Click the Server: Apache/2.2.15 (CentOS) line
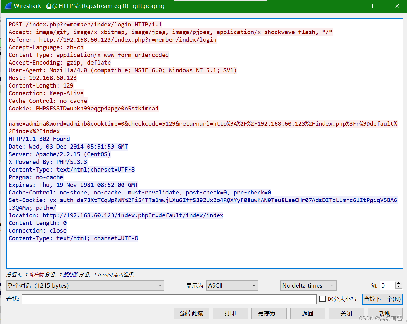The image size is (407, 324). pos(60,154)
